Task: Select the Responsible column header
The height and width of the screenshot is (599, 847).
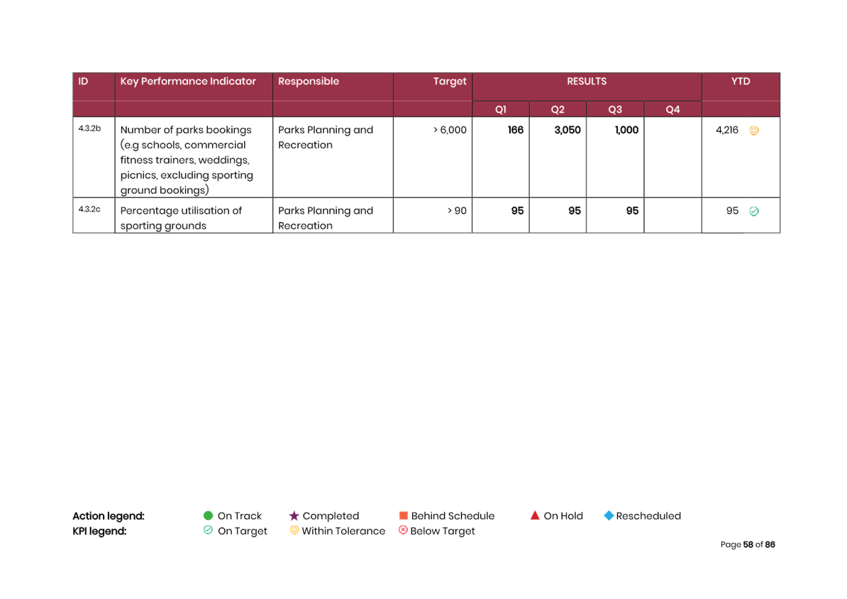Action: (309, 81)
